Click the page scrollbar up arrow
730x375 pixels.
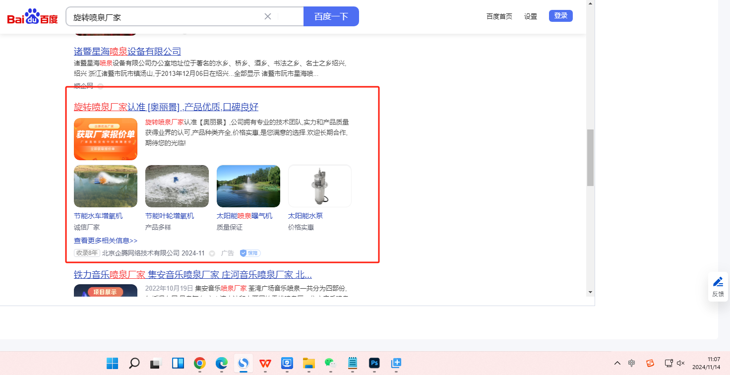click(590, 3)
